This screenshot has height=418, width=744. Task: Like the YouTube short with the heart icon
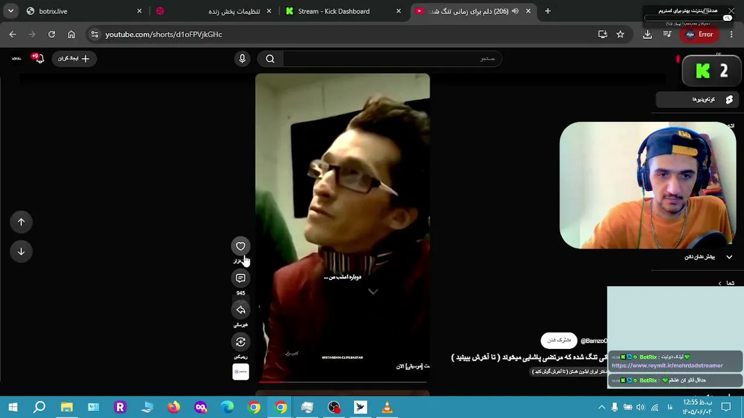[241, 246]
